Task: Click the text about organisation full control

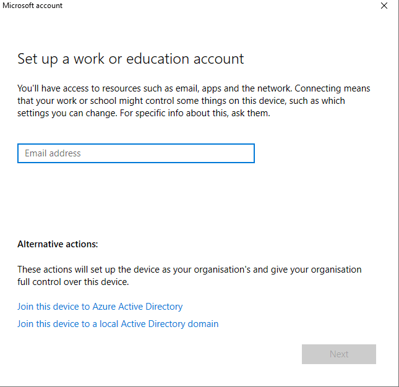Action: pos(73,282)
